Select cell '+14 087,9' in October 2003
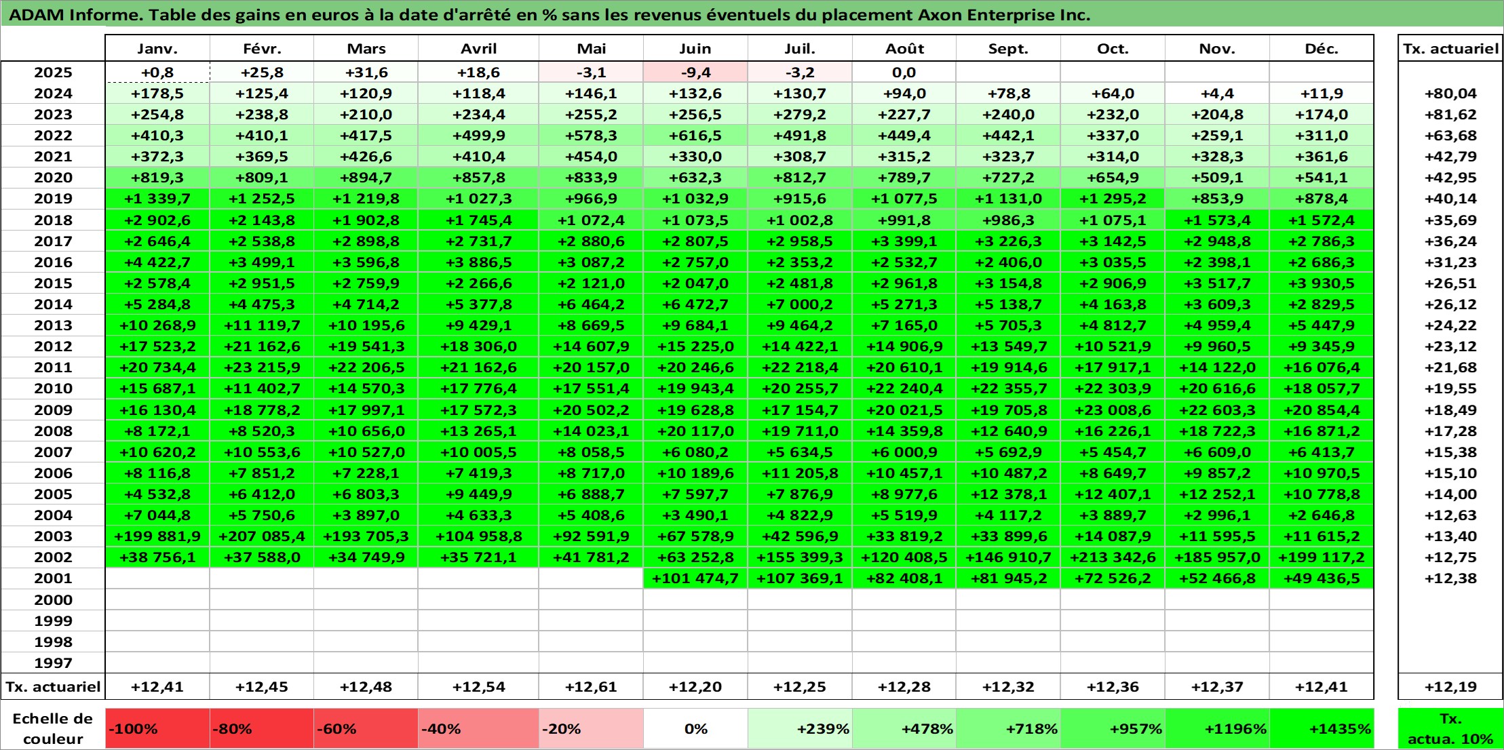 (x=1113, y=536)
